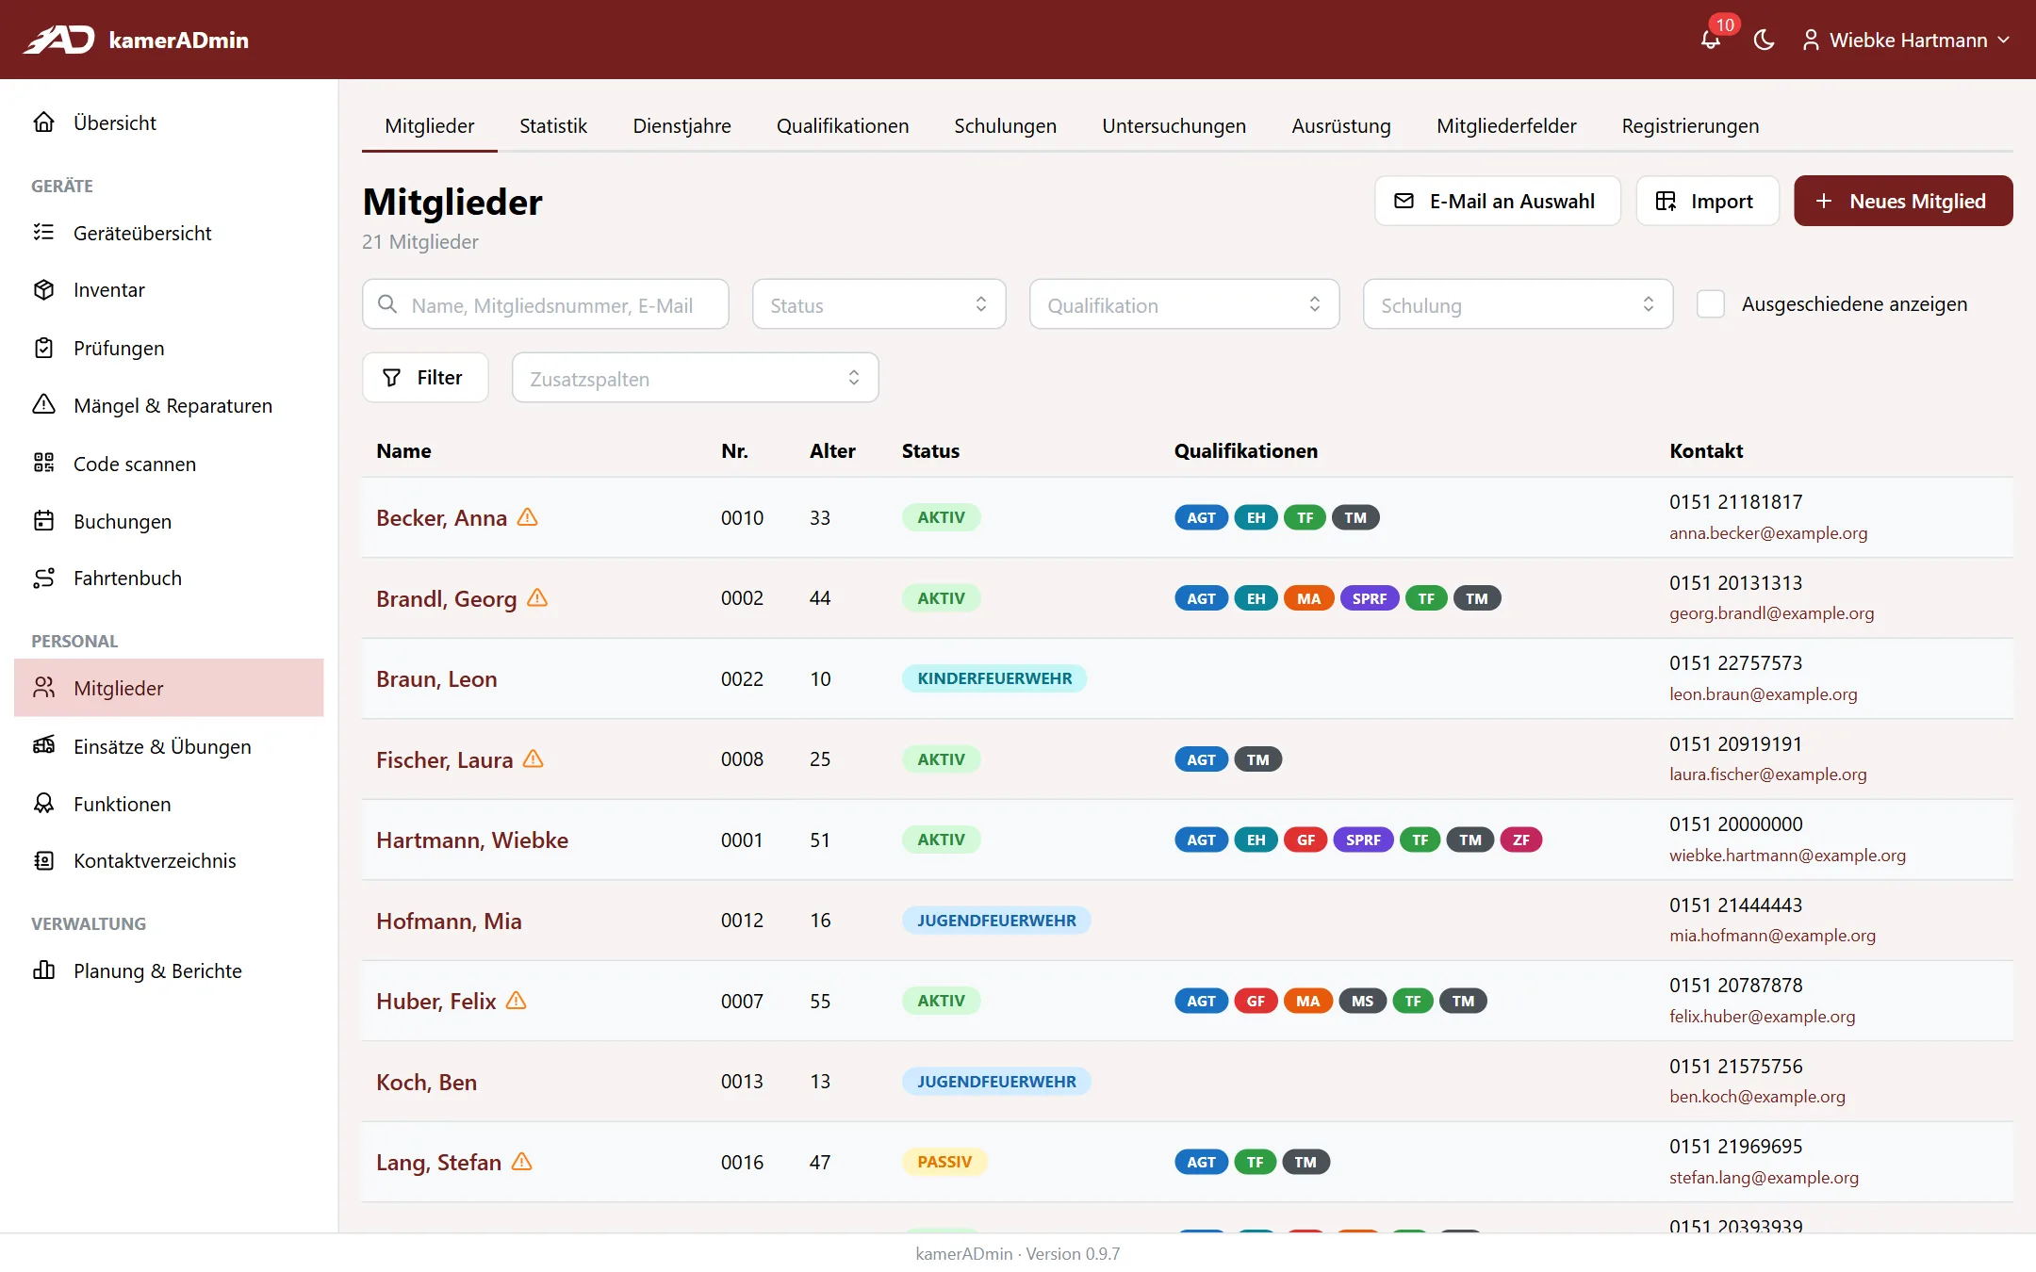Image resolution: width=2036 pixels, height=1272 pixels.
Task: Open Mängel & Reparaturen in the sidebar
Action: tap(169, 405)
